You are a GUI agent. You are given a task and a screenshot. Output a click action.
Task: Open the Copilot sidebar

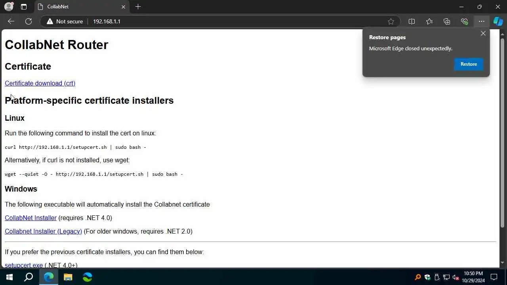pyautogui.click(x=498, y=21)
